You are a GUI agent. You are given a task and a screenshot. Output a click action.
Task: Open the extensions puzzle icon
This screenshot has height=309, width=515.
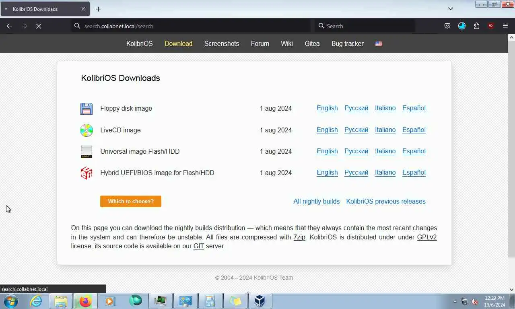pos(476,26)
